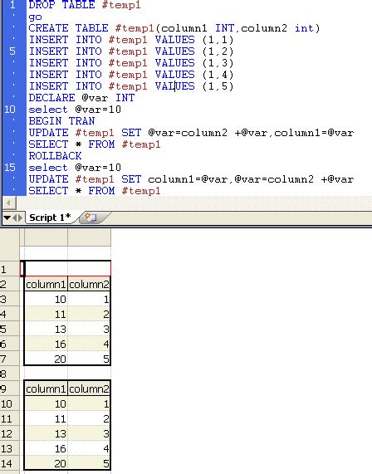The image size is (372, 474).
Task: Switch to the Script 1* tab
Action: pos(50,217)
